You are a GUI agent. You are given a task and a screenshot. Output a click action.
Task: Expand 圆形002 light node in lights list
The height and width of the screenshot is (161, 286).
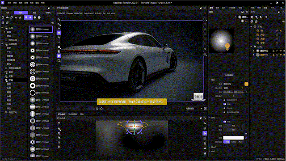pos(254,51)
